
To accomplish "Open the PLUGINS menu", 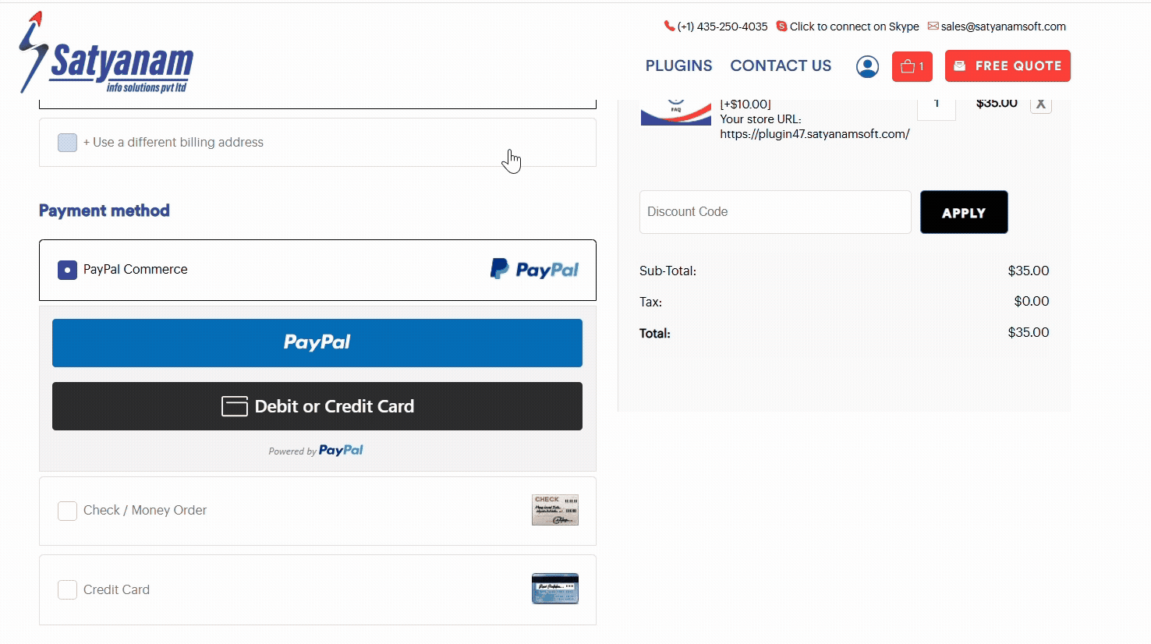I will [x=678, y=66].
